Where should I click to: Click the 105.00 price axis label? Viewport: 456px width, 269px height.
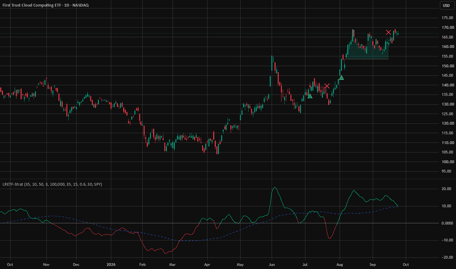[447, 152]
